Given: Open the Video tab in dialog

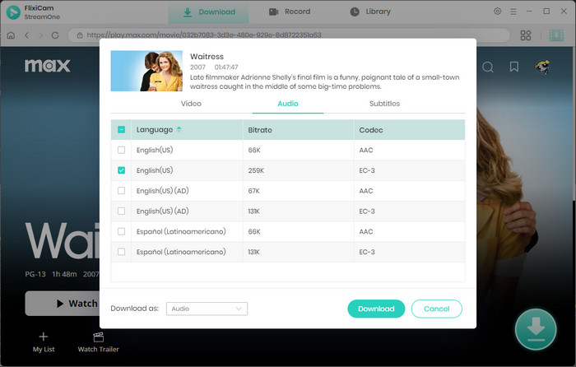Looking at the screenshot, I should click(191, 104).
